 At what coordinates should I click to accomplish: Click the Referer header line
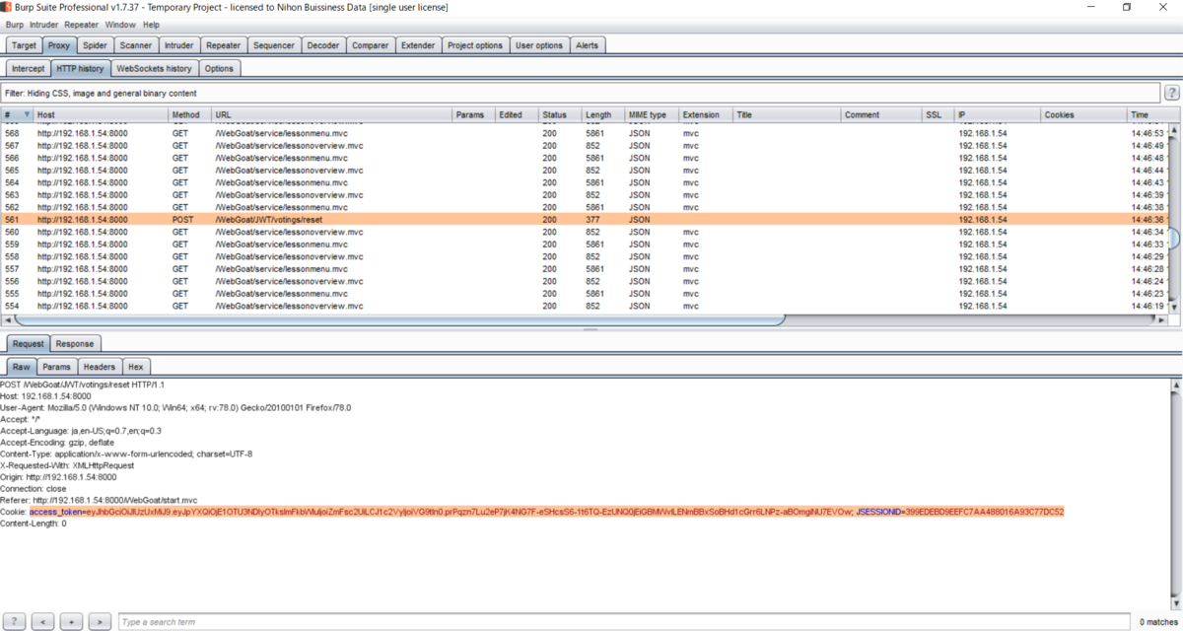point(99,501)
